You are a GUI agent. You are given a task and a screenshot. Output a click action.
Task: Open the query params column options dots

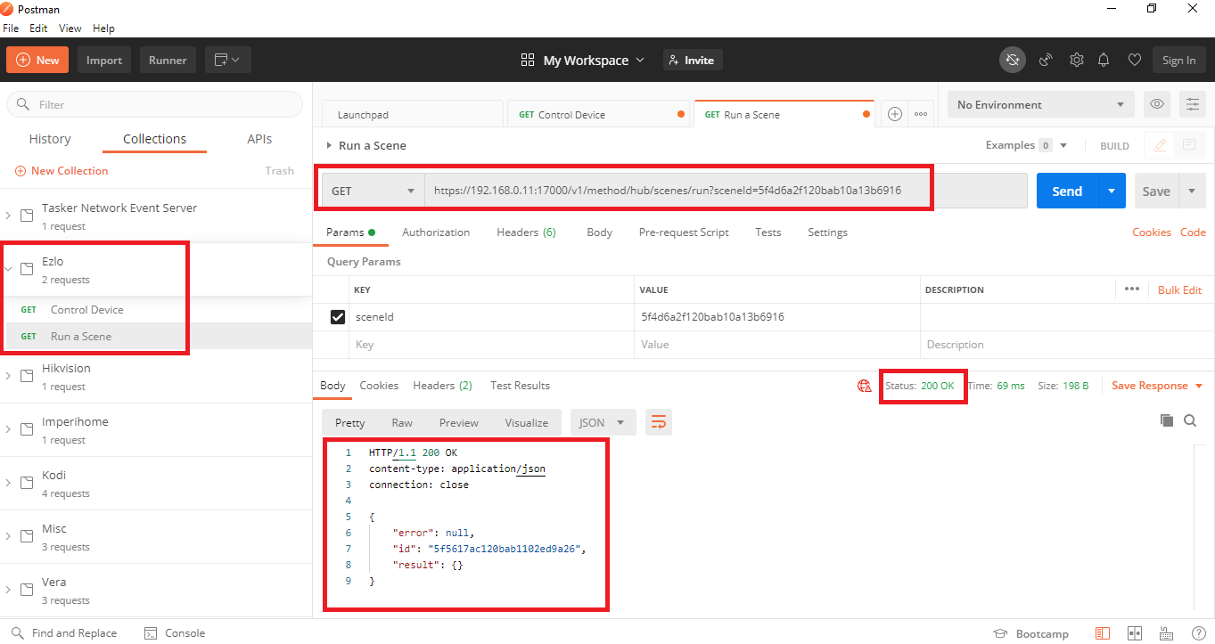coord(1132,289)
